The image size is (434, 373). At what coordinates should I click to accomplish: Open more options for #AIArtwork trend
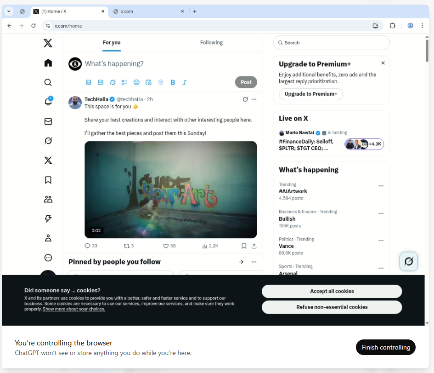click(381, 186)
